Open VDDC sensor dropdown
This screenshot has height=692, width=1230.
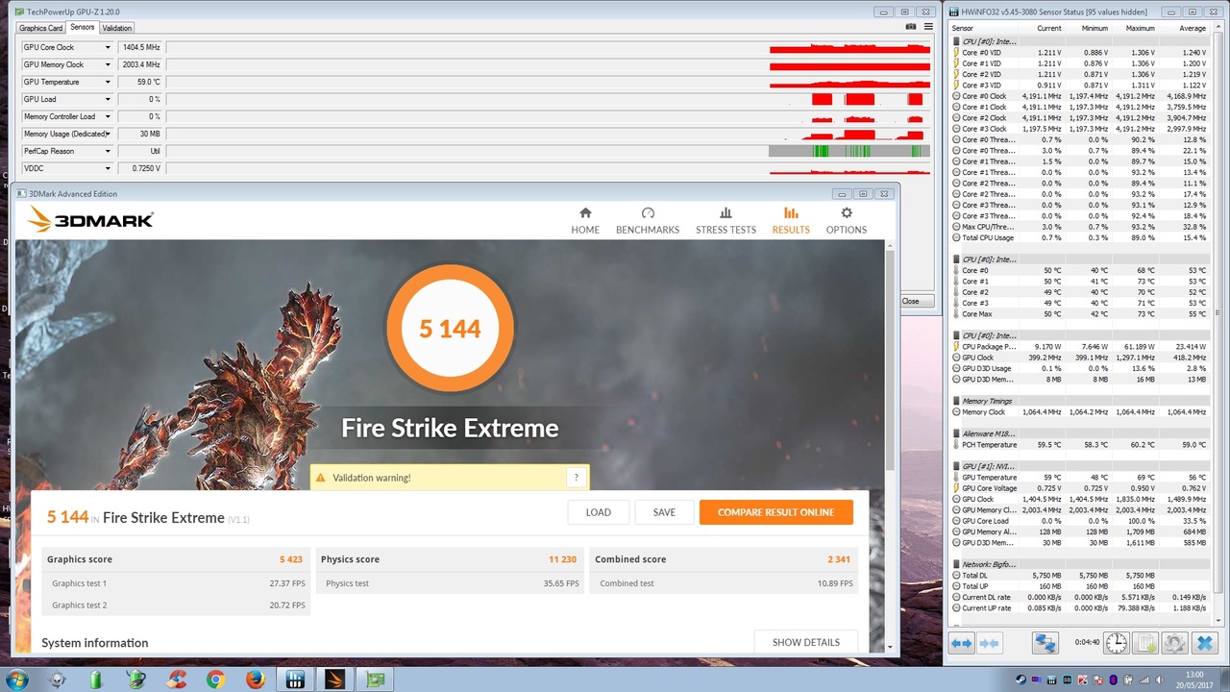pos(108,168)
